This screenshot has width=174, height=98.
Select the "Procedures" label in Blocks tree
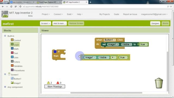pyautogui.click(x=19, y=71)
